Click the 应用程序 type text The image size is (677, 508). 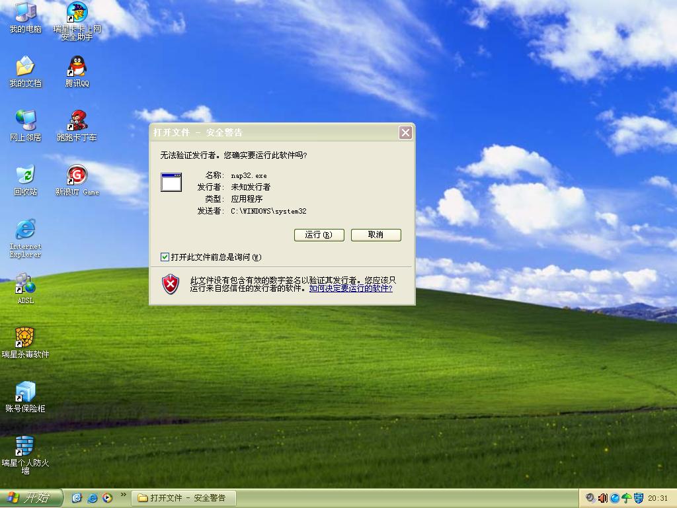pos(247,198)
